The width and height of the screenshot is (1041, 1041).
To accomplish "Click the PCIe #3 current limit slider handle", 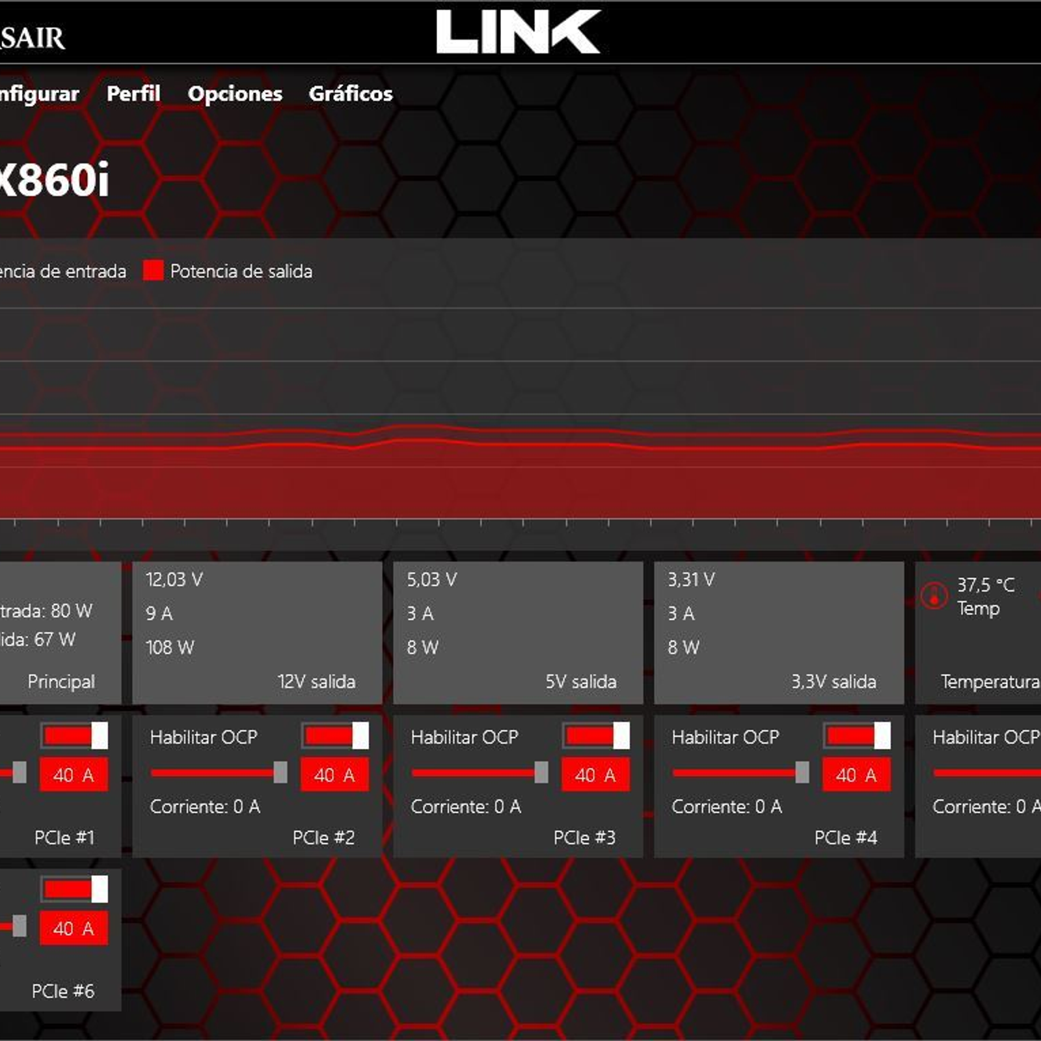I will (x=541, y=772).
